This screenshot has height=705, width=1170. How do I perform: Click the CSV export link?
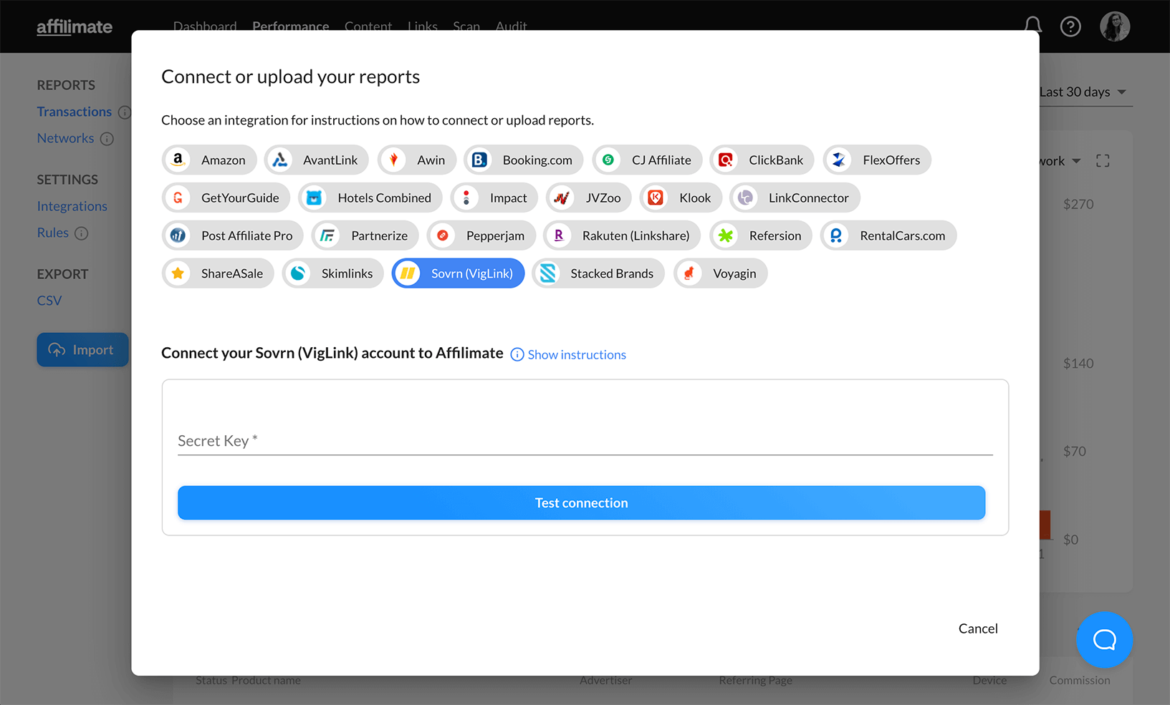[x=49, y=301]
